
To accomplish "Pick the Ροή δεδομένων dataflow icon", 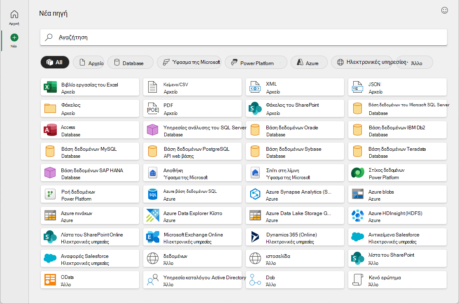I will click(50, 194).
